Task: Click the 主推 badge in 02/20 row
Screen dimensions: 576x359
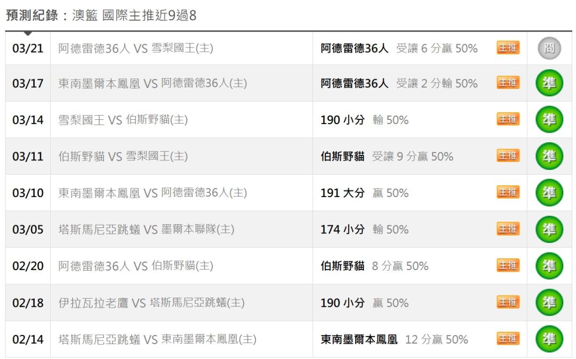Action: point(508,265)
